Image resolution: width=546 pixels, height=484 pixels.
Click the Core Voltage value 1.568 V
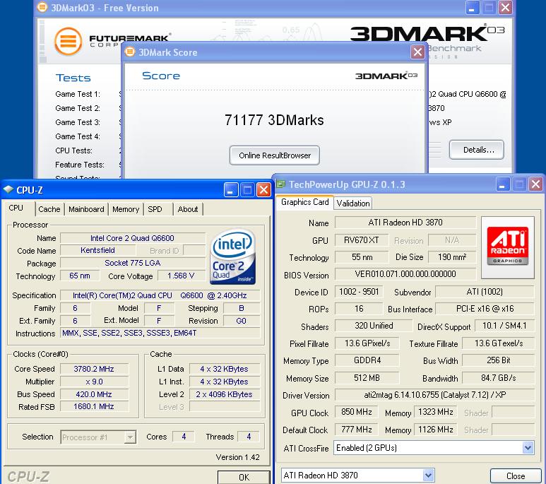(181, 276)
